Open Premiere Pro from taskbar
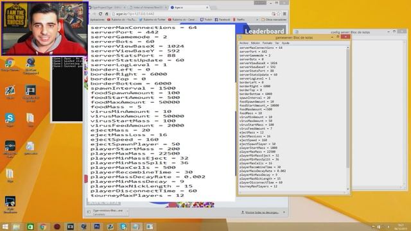Screen dimensions: 411x231 (x=97, y=227)
